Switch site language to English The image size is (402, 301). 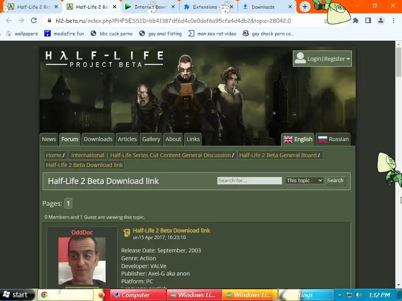(298, 139)
